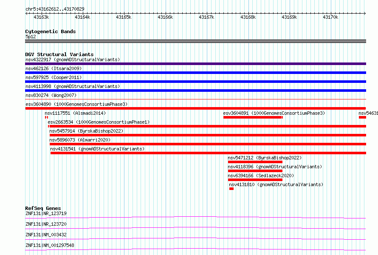
Task: Open variant esv3604890 label
Action: click(76, 104)
